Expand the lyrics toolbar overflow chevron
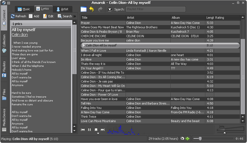The height and width of the screenshot is (143, 247). point(75,16)
